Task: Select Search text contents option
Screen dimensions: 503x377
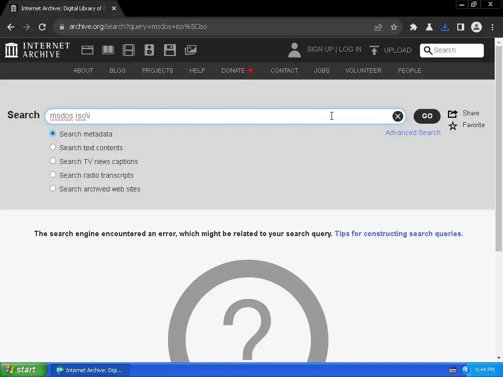Action: tap(53, 147)
